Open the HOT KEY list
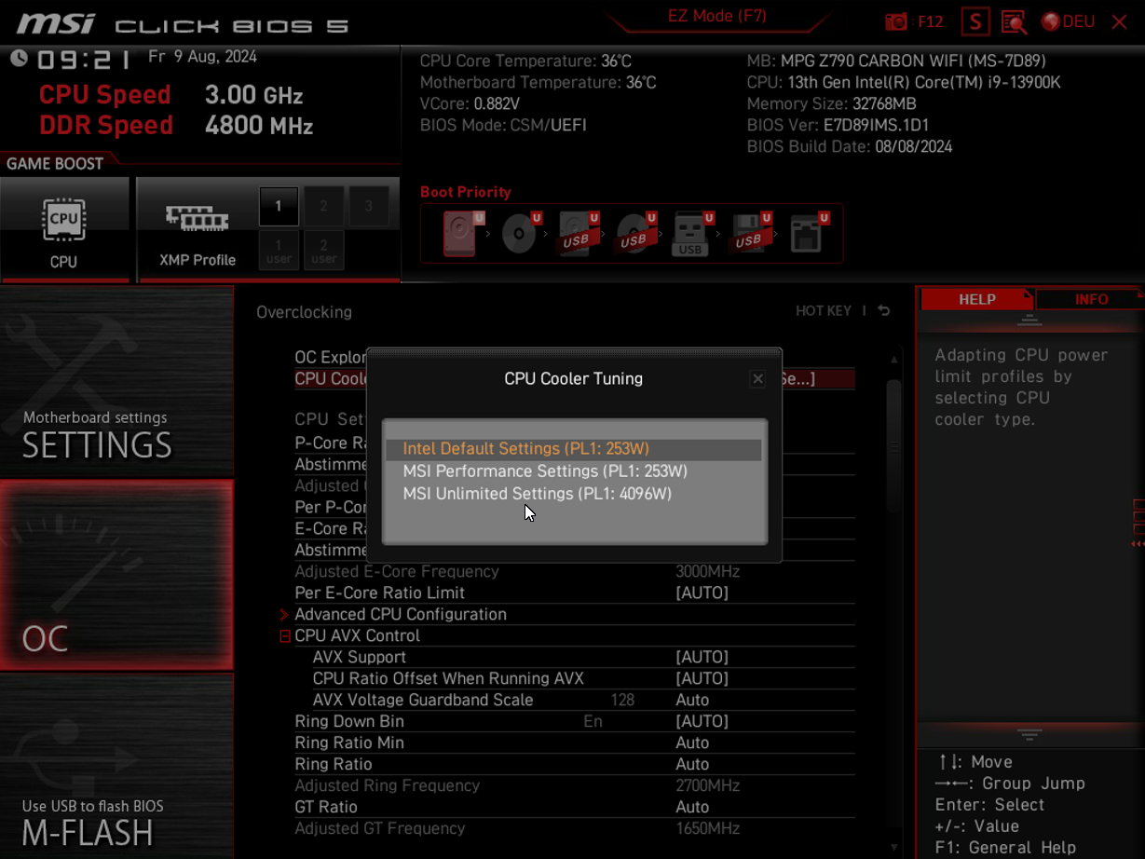Image resolution: width=1145 pixels, height=859 pixels. [x=823, y=311]
